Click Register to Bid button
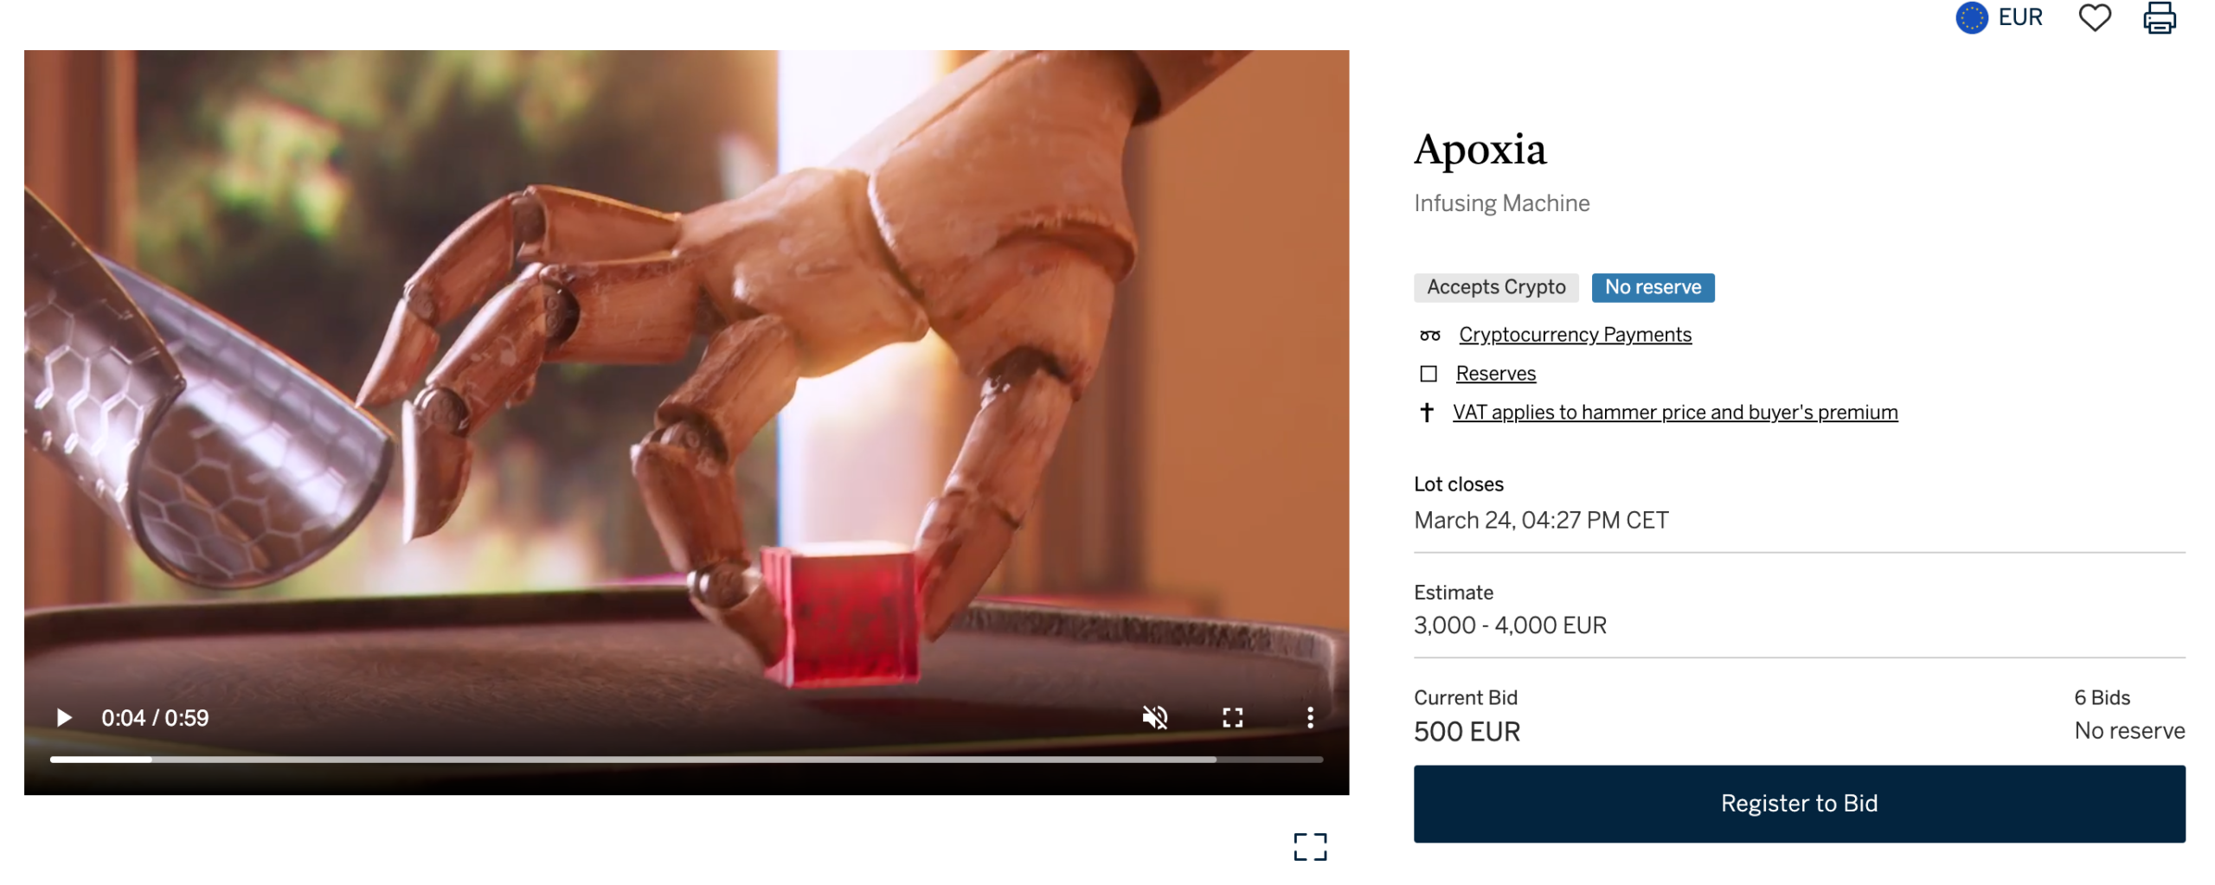The height and width of the screenshot is (885, 2215). 1798,803
